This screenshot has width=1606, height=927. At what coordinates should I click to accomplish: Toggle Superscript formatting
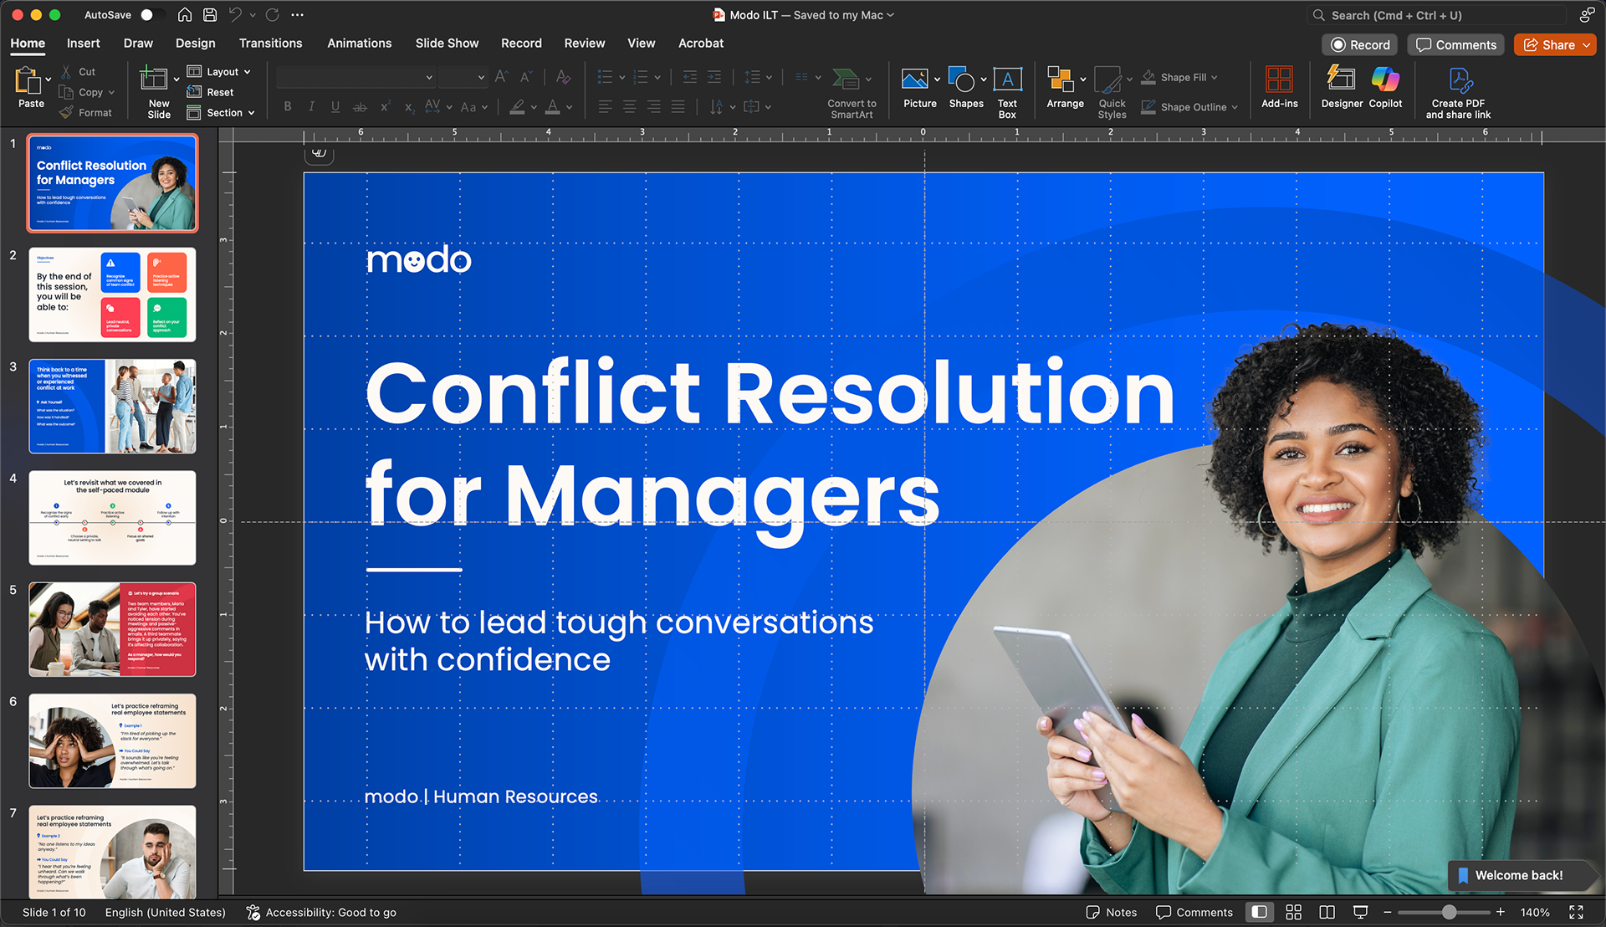pos(385,106)
